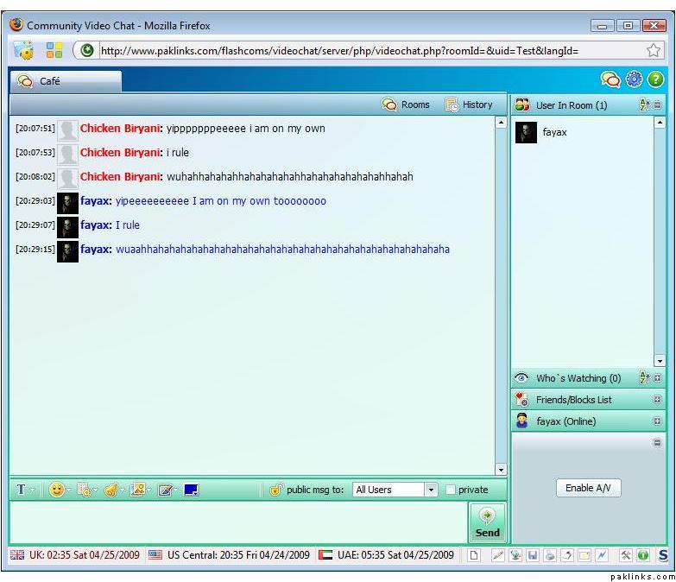This screenshot has height=582, width=676.
Task: Open the chat History
Action: click(469, 104)
